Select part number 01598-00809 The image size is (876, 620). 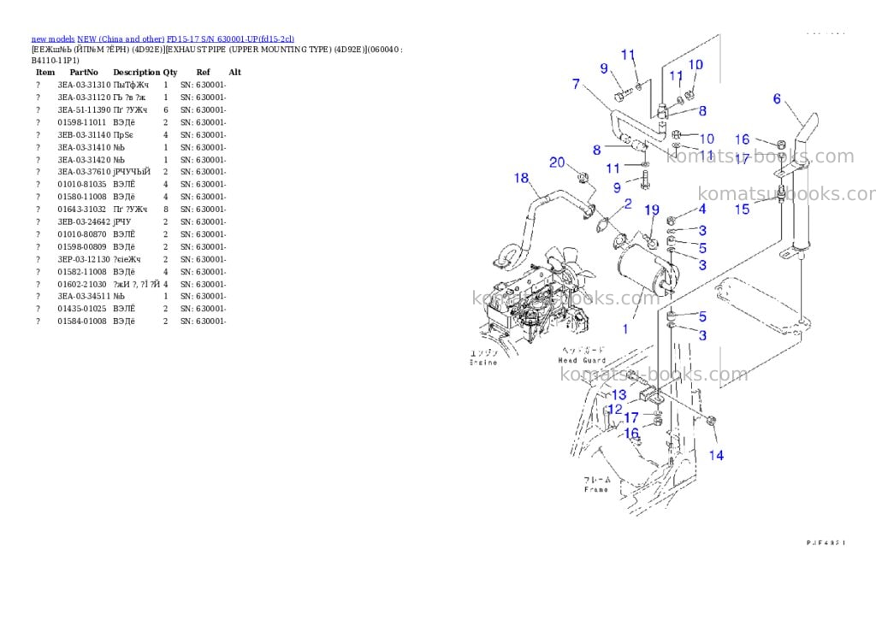click(81, 247)
